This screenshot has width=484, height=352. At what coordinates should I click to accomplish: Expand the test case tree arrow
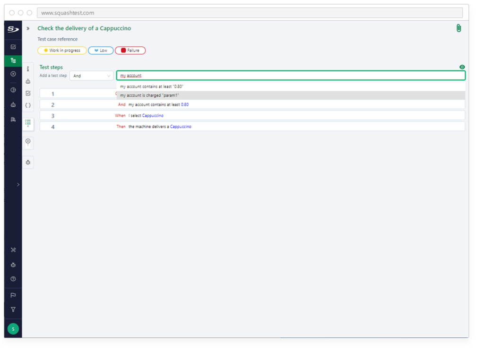click(28, 28)
